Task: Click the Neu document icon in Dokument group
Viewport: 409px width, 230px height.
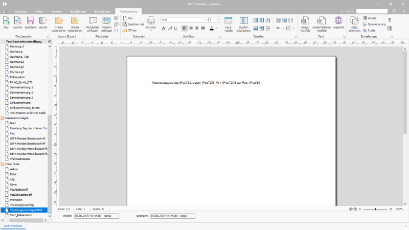Action: (128, 18)
